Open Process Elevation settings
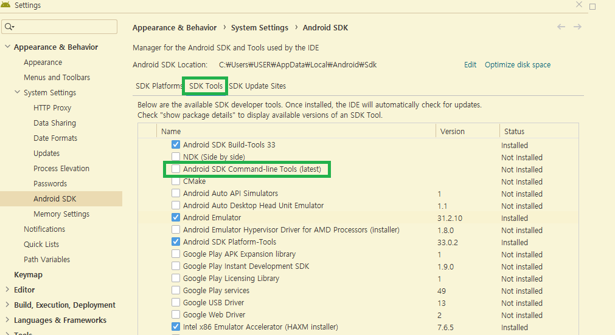The image size is (615, 335). (61, 168)
